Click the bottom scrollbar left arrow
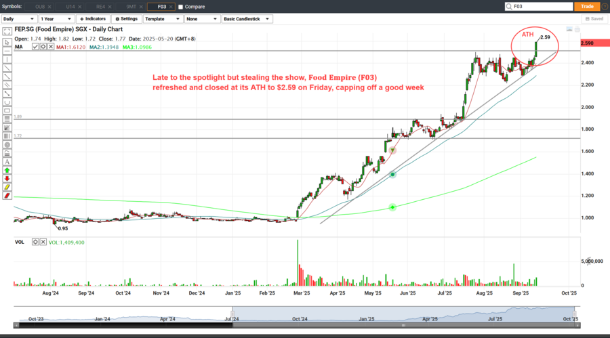 tap(16, 326)
